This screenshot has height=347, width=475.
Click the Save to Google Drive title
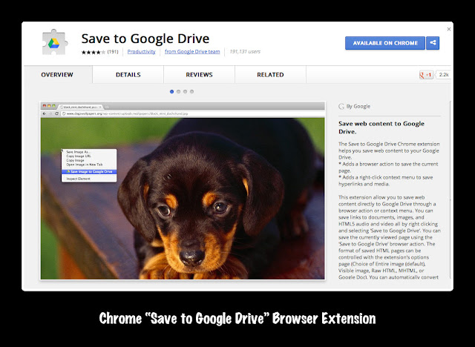coord(145,39)
